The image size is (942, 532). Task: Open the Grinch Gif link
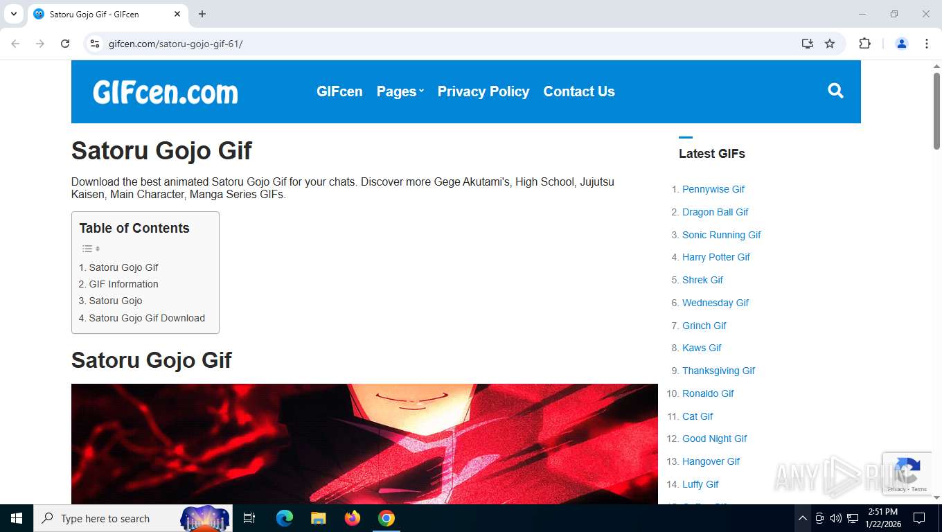click(x=704, y=326)
